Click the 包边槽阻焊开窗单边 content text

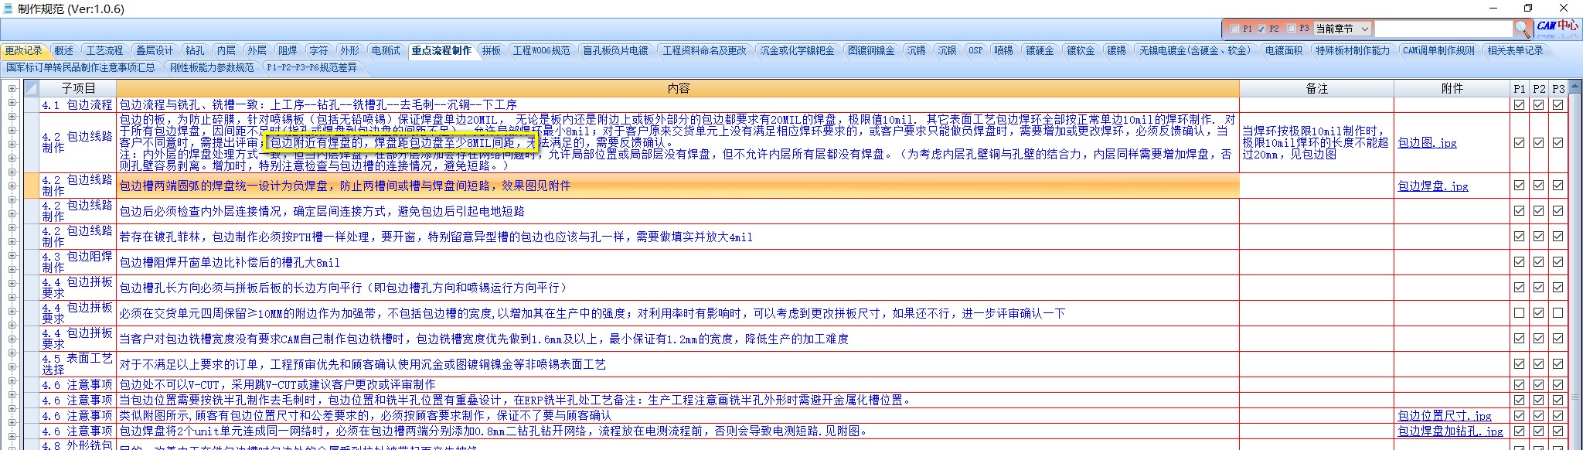click(230, 262)
